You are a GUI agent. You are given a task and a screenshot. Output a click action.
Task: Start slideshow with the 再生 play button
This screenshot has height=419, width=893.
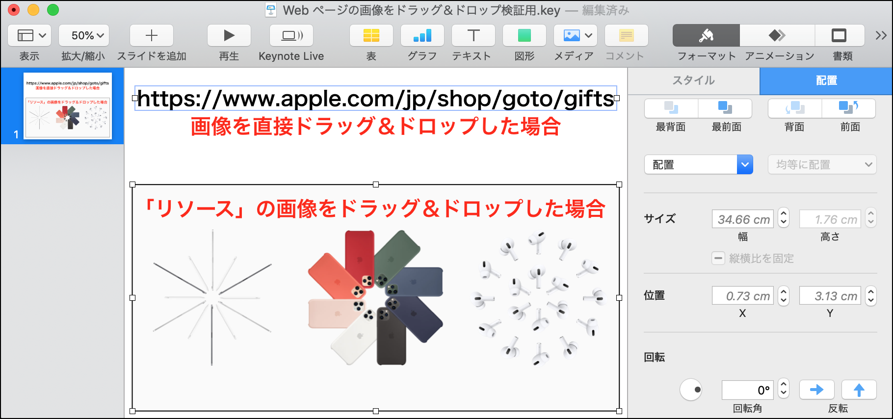click(229, 35)
